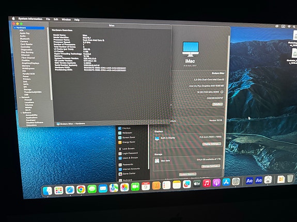Viewport: 297px width, 222px height.
Task: Open the Music app in the Dock
Action: [x=207, y=183]
